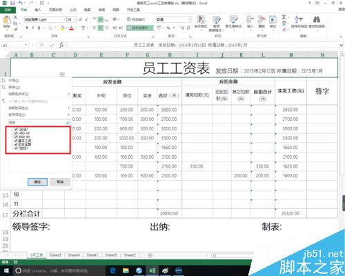Screen dimensions: 345x276
Task: Click the search magnifier in filter panel
Action: tap(68, 123)
